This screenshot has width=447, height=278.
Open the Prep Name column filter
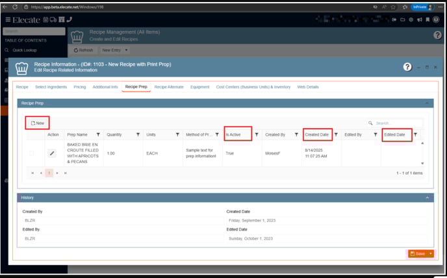click(x=98, y=134)
